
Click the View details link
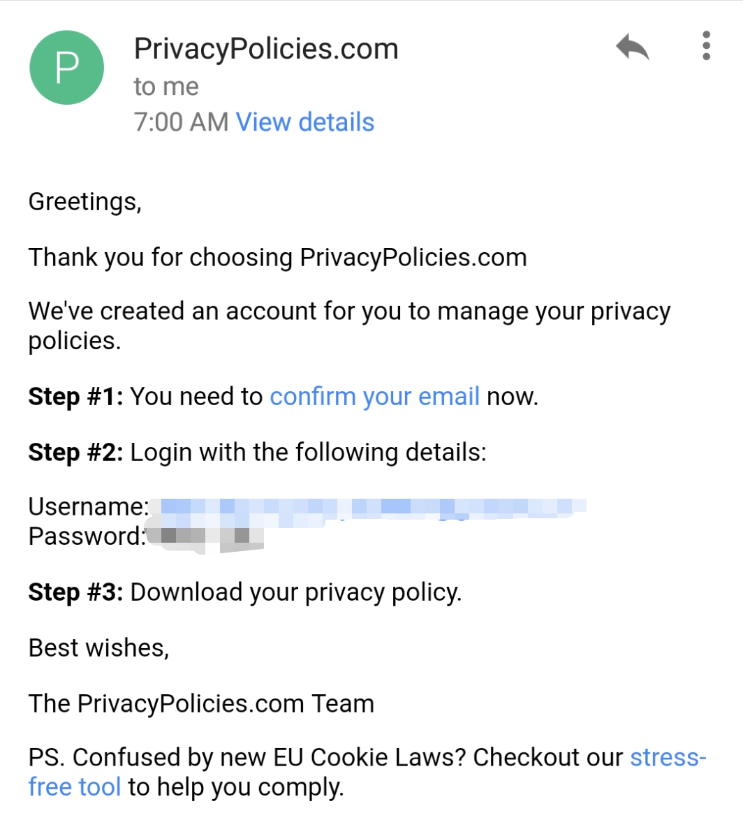point(305,122)
